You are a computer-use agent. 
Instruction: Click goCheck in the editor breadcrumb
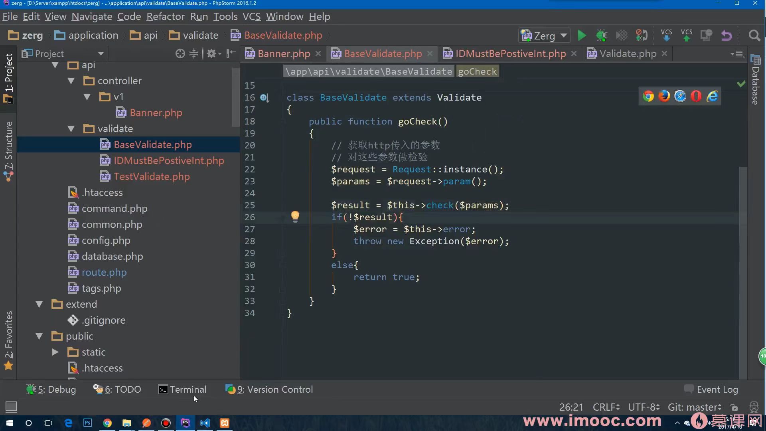477,71
